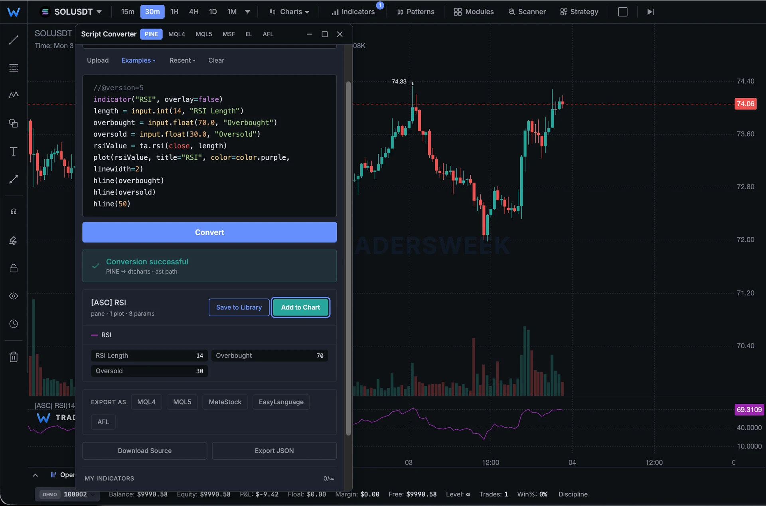
Task: Expand the more timeframes dropdown arrow
Action: click(x=247, y=12)
